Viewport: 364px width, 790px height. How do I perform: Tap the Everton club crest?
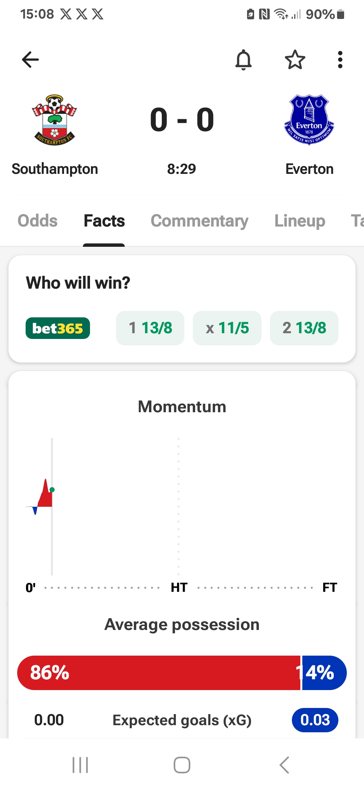pyautogui.click(x=309, y=120)
